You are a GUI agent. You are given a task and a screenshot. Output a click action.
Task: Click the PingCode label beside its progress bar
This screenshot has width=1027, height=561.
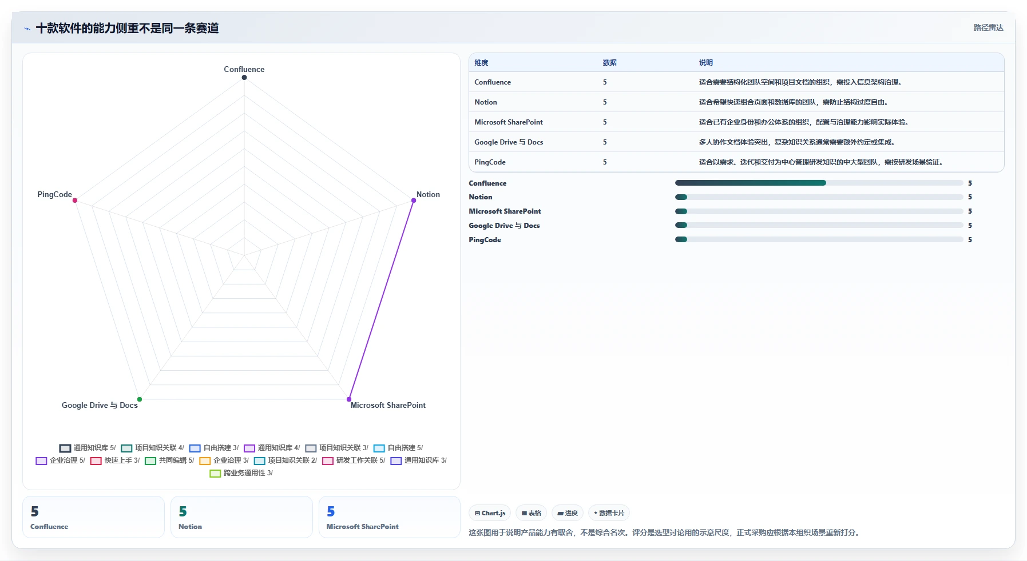coord(485,240)
